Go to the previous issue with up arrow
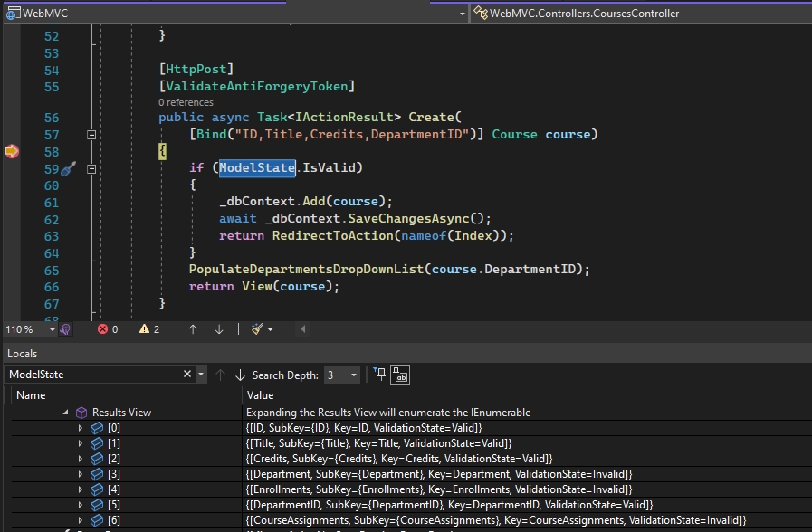This screenshot has width=812, height=532. [193, 329]
